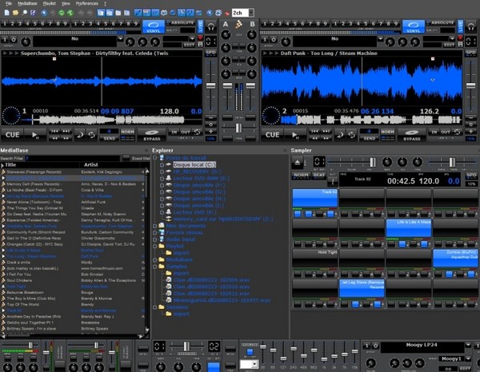
Task: Click deck 1 pitch slider handle
Action: [x=210, y=85]
